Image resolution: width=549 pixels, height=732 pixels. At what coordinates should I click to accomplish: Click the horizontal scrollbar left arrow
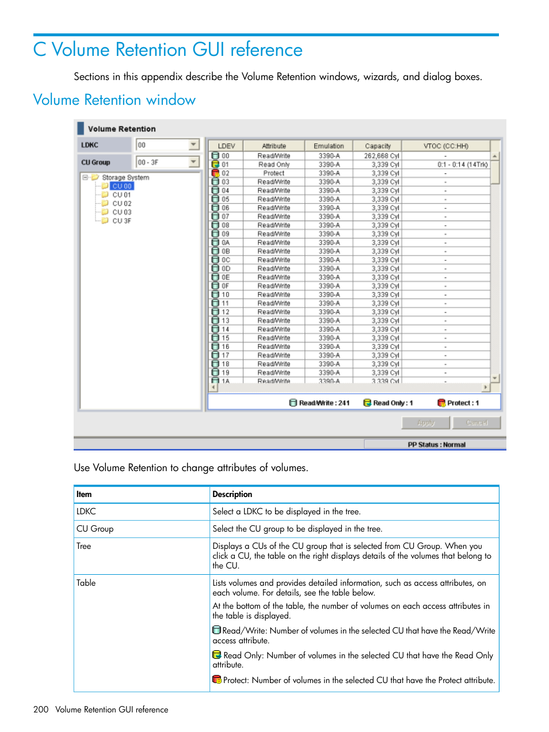click(213, 388)
